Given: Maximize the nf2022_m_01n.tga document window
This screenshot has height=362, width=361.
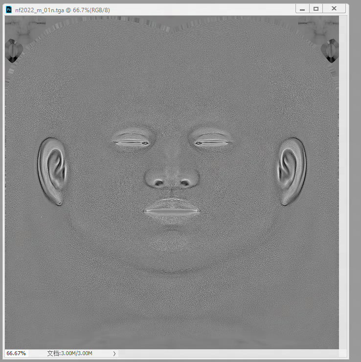Looking at the screenshot, I should click(x=316, y=9).
